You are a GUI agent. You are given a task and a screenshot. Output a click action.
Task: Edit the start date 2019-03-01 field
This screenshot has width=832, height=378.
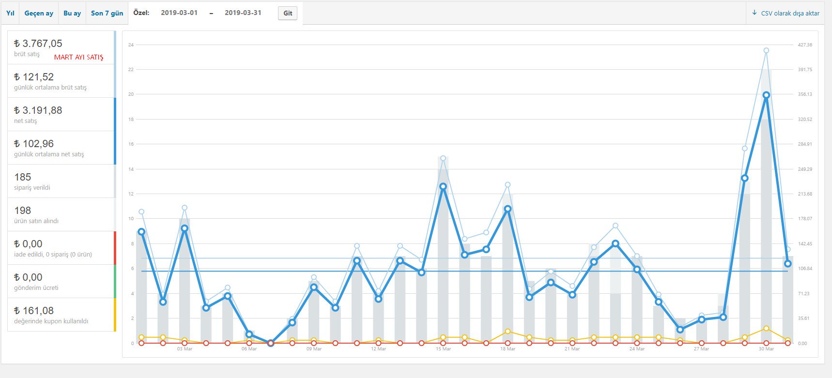click(x=179, y=13)
